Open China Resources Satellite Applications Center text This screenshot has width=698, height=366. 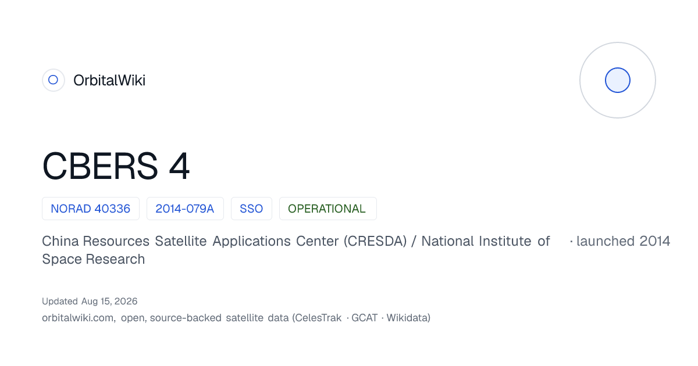pyautogui.click(x=191, y=241)
